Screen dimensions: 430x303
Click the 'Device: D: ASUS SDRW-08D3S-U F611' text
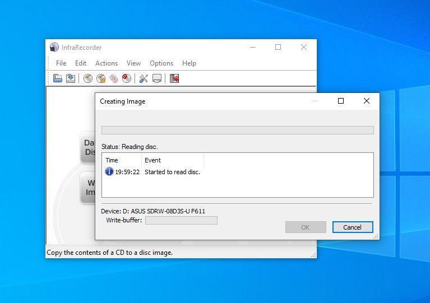[153, 211]
